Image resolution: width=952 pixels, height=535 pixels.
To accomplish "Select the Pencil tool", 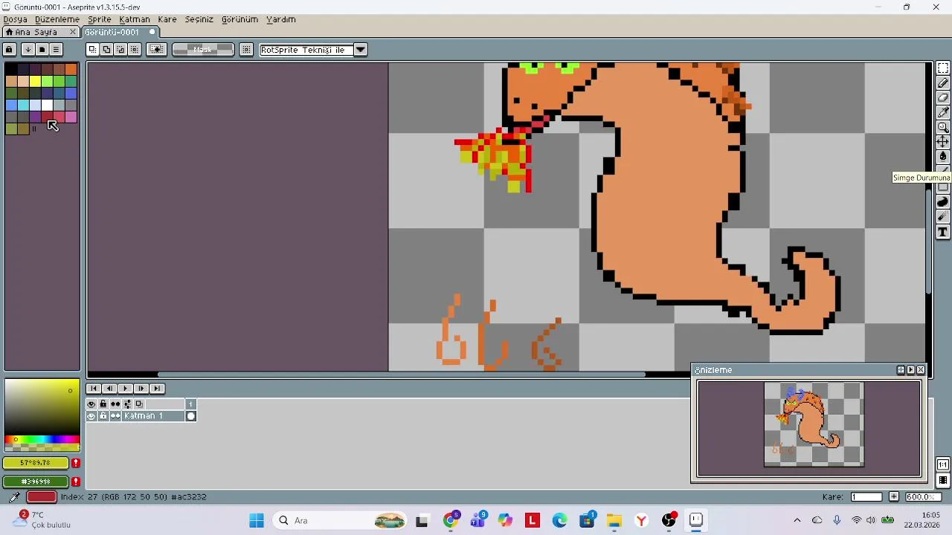I will 943,83.
